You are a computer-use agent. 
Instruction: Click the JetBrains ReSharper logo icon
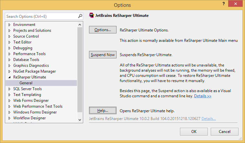coord(91,15)
